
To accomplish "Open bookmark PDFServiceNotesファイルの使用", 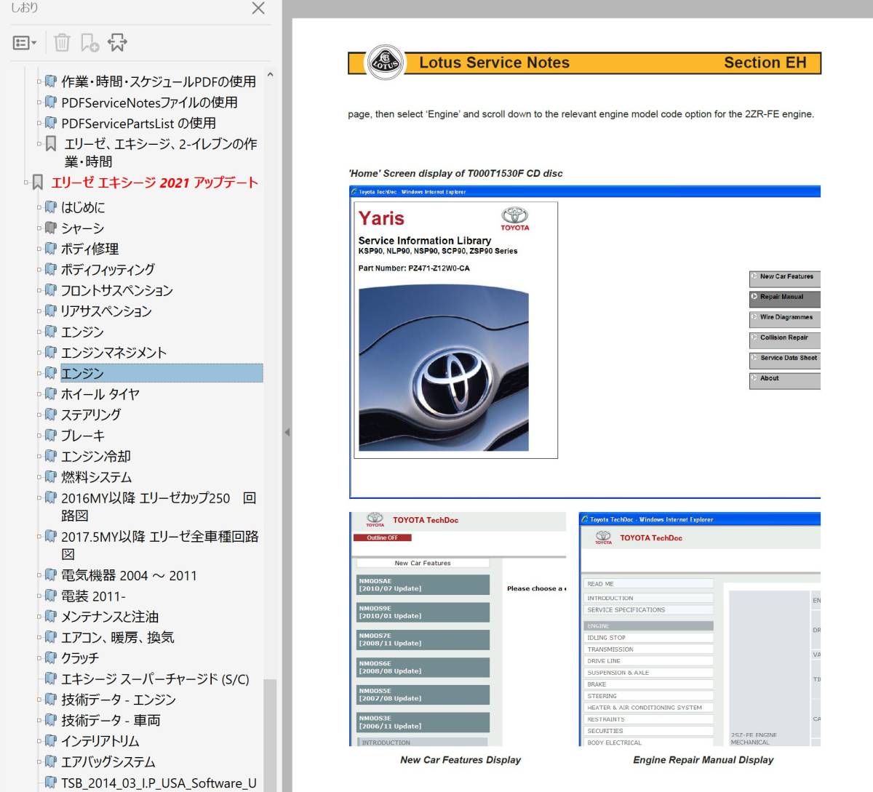I will point(149,103).
